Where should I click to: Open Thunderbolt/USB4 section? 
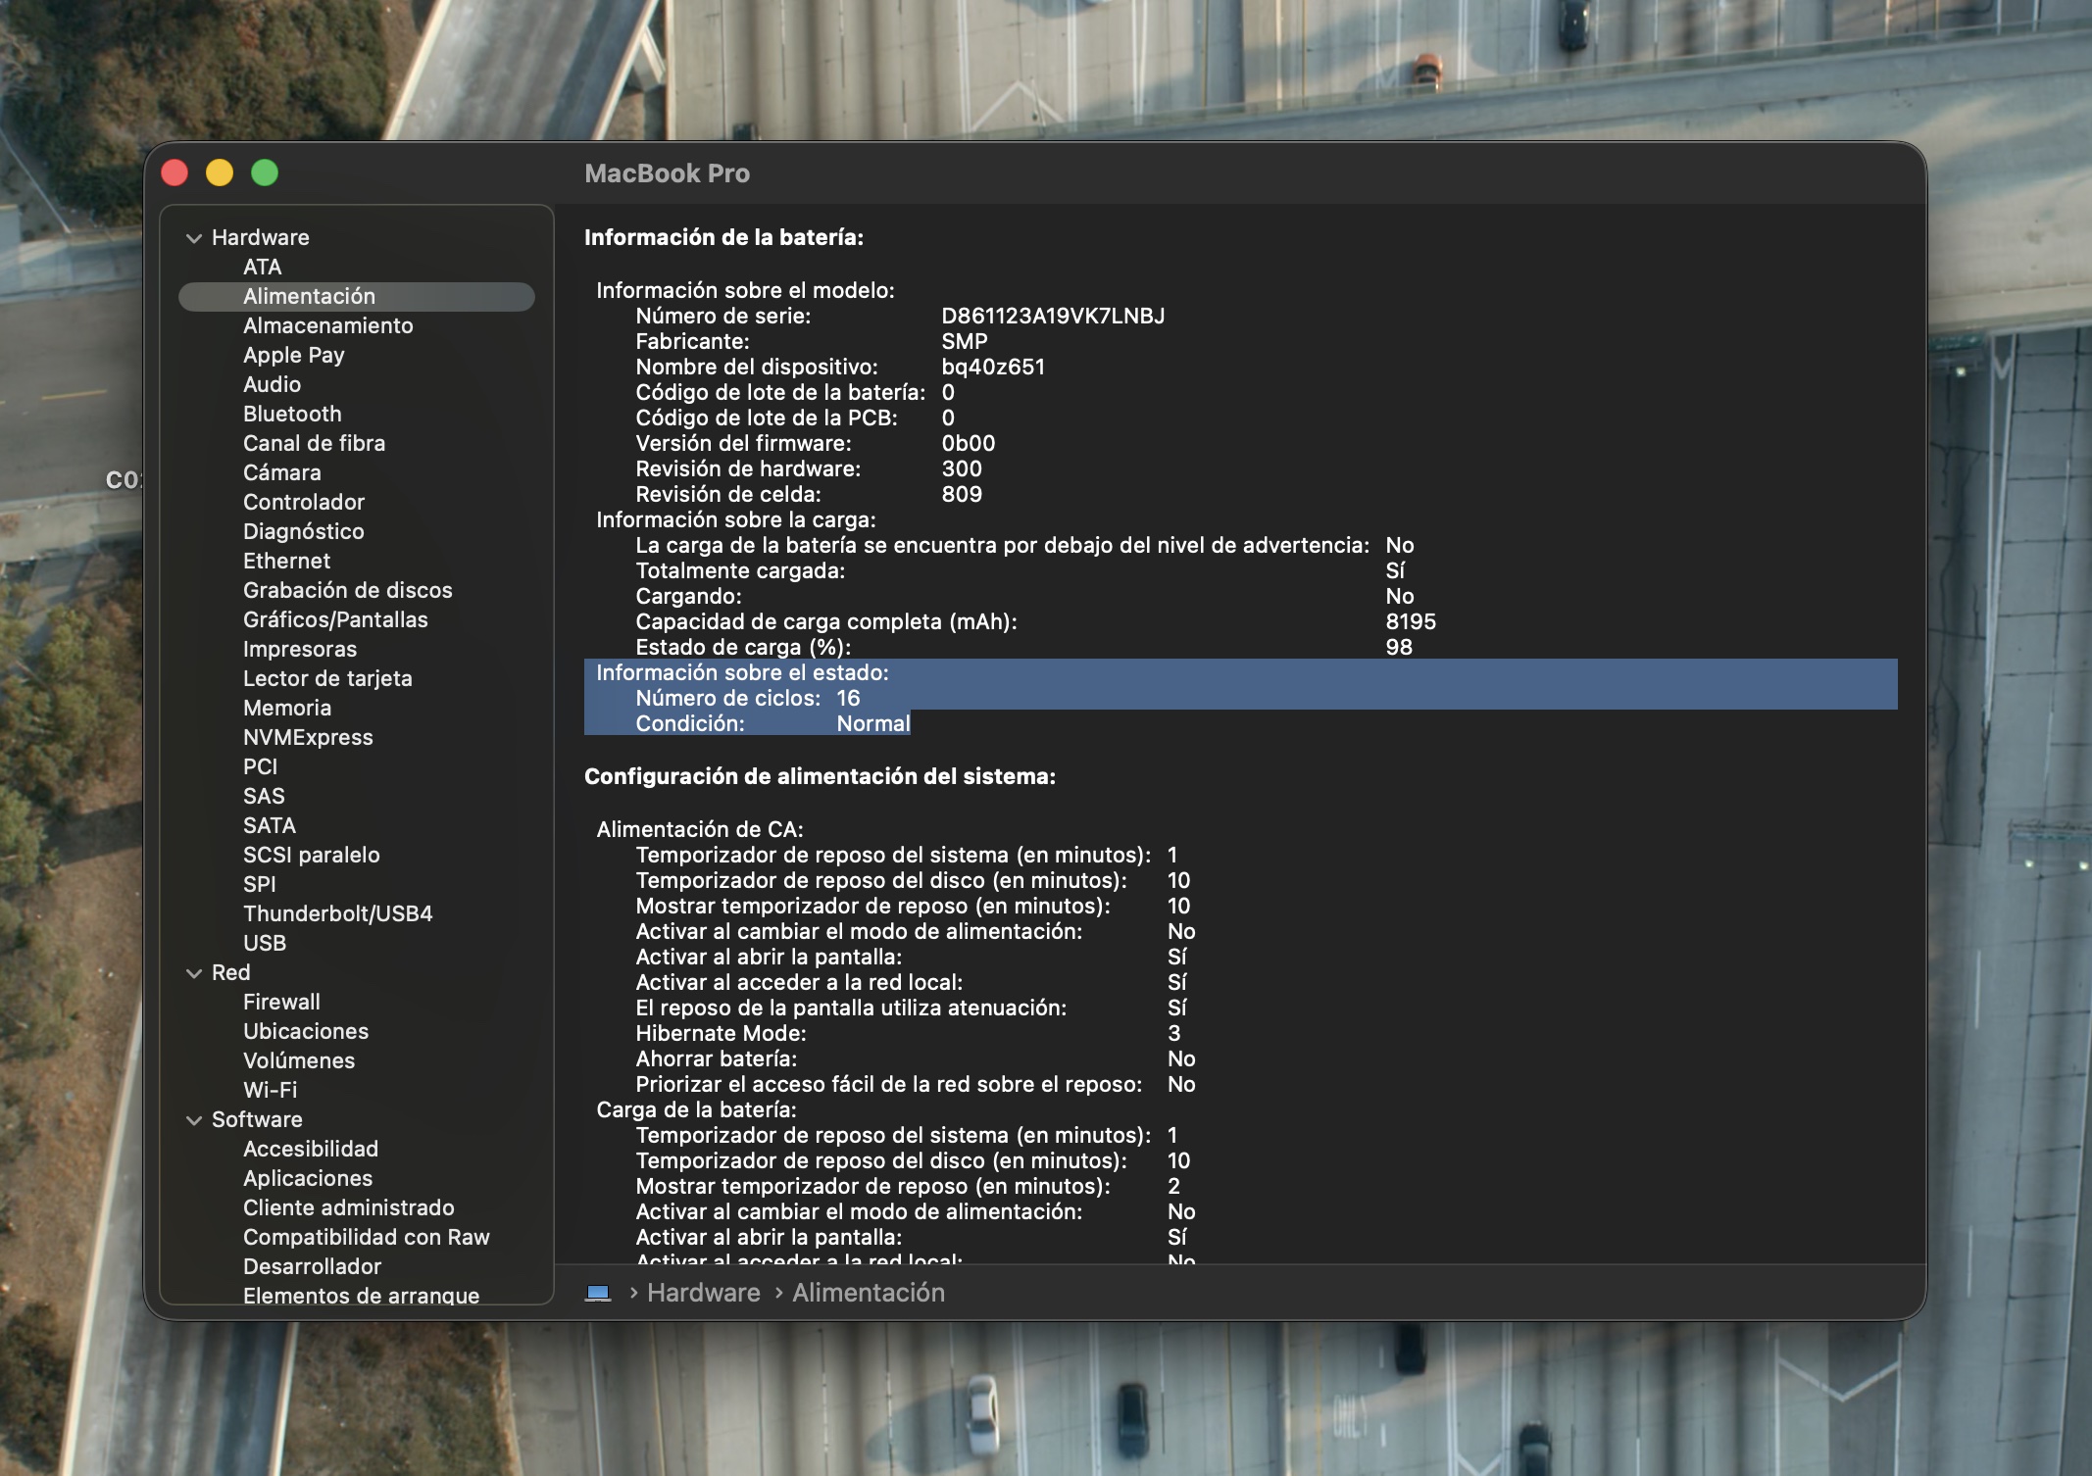click(x=338, y=913)
